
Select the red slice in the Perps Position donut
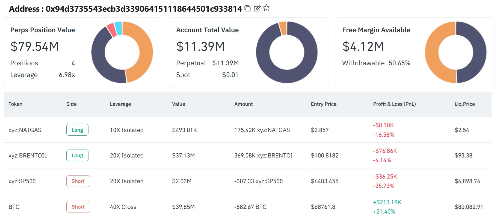tap(111, 30)
